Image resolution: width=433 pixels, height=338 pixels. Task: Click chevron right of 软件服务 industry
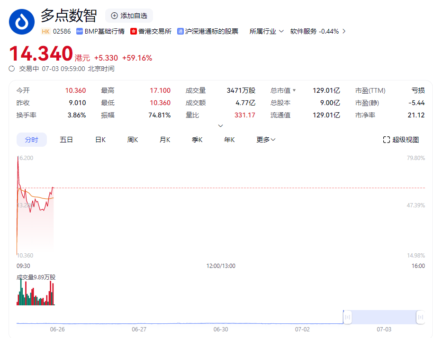344,31
